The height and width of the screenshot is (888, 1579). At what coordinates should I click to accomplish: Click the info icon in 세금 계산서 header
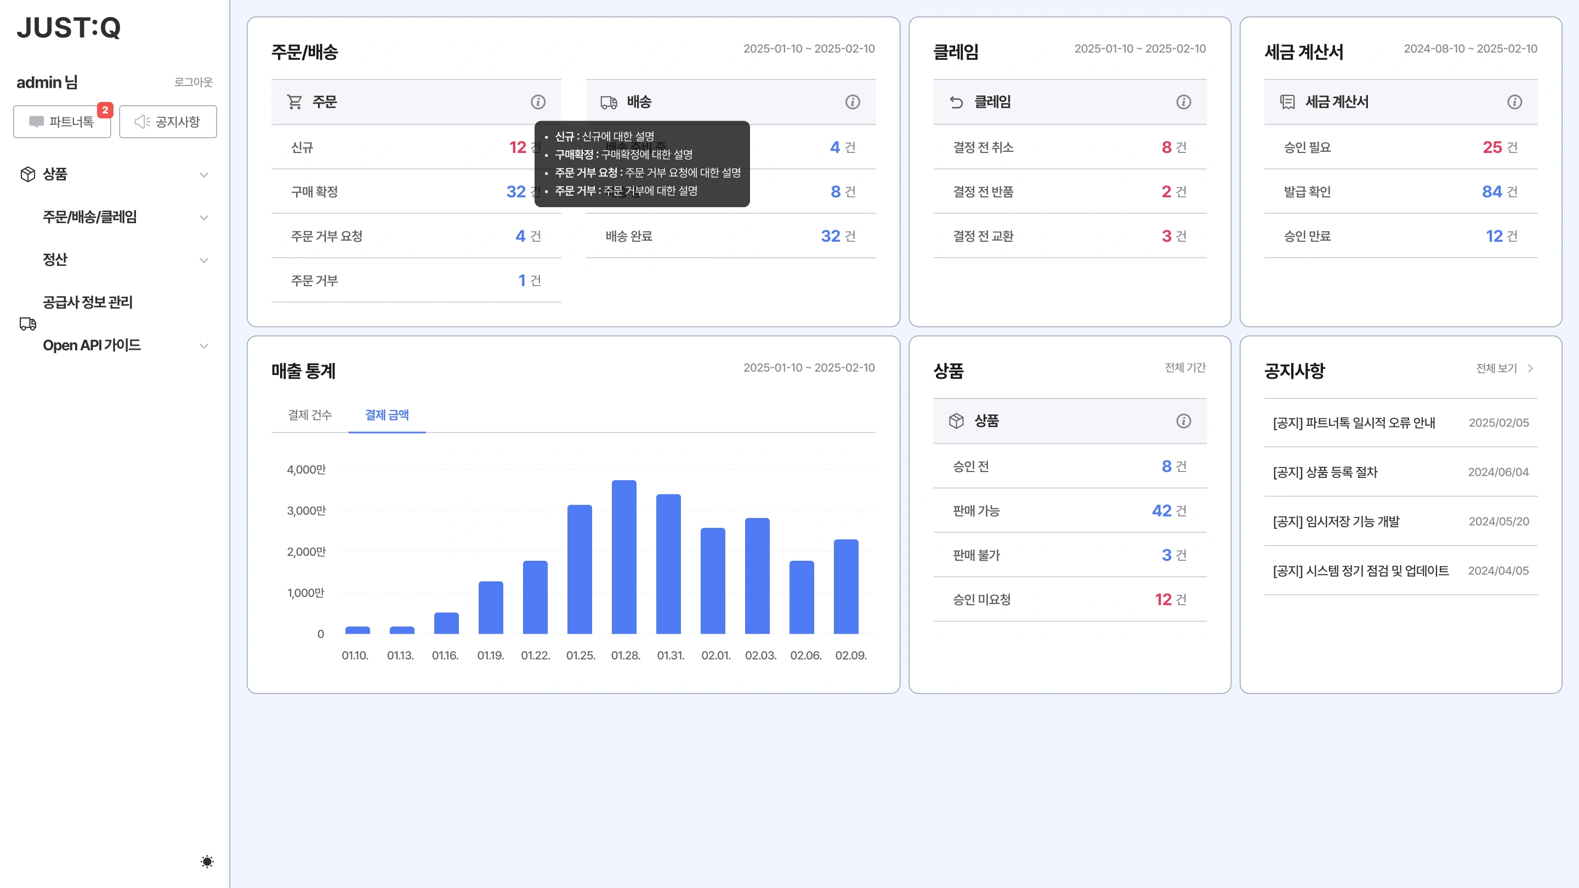tap(1515, 102)
